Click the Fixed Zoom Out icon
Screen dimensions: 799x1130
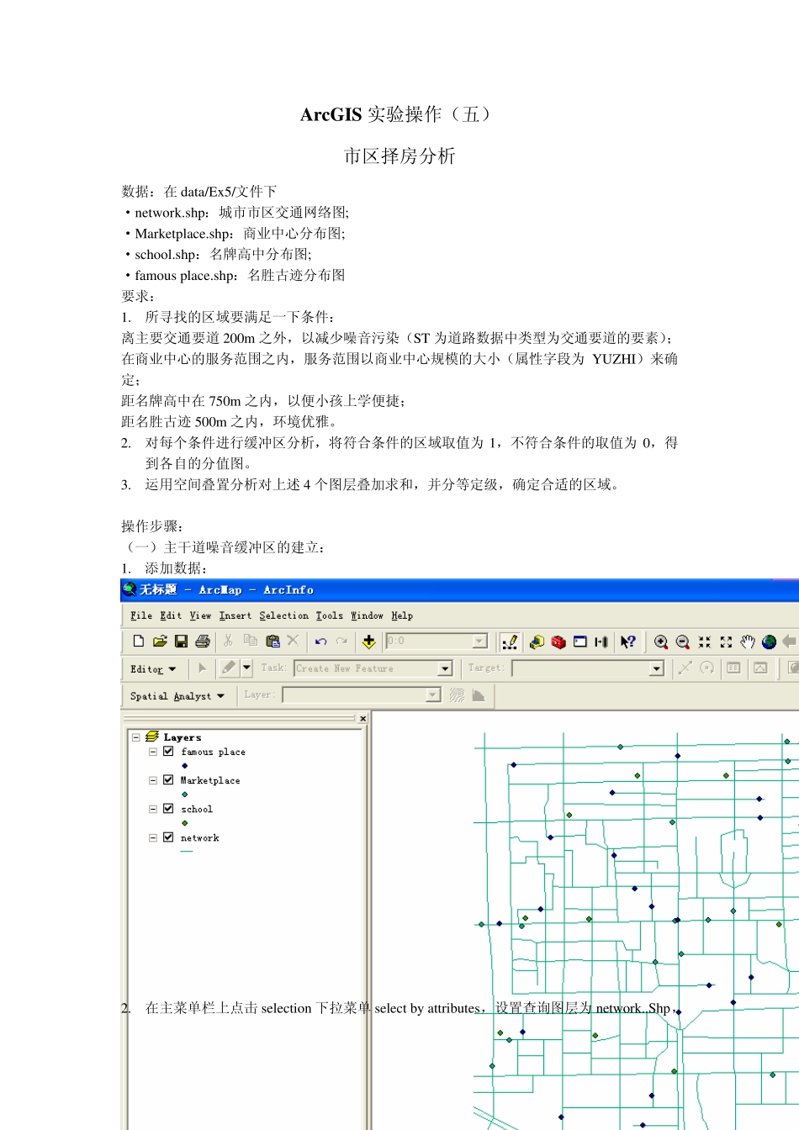[727, 642]
